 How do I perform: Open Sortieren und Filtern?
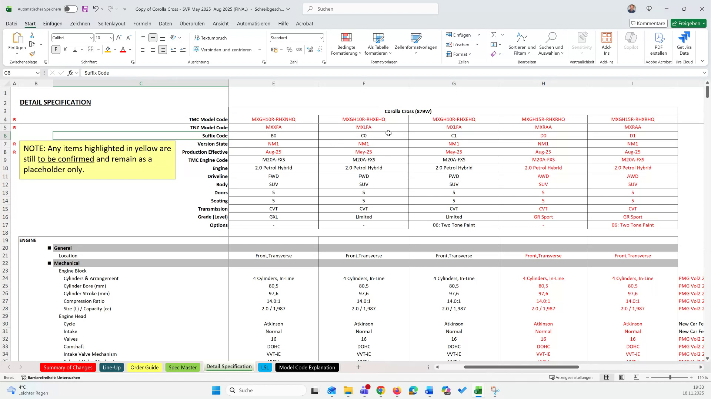(522, 44)
